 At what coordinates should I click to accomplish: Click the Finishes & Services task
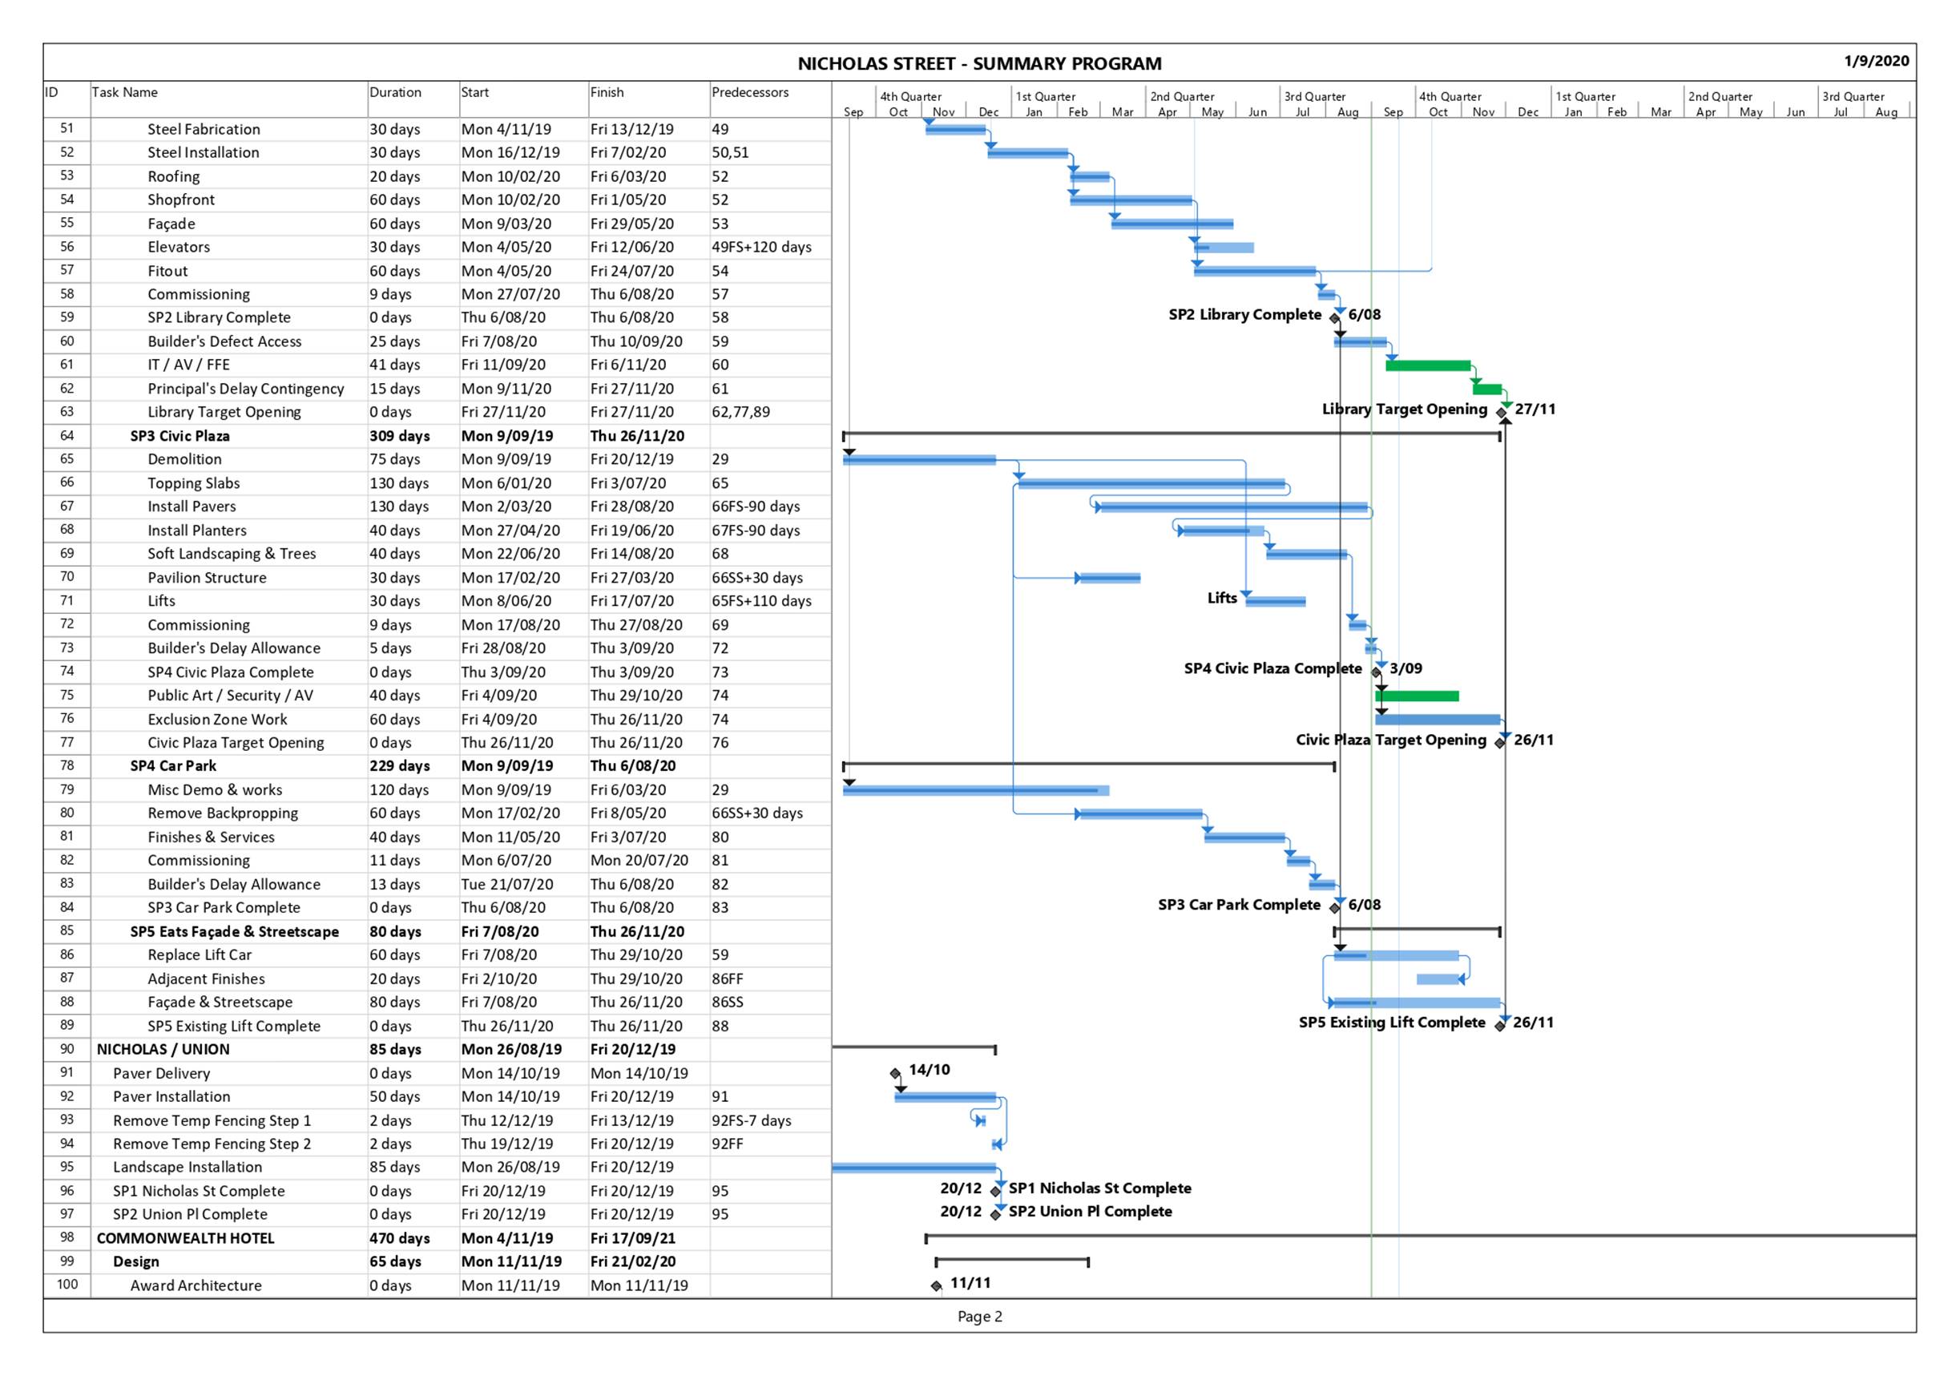[x=211, y=837]
